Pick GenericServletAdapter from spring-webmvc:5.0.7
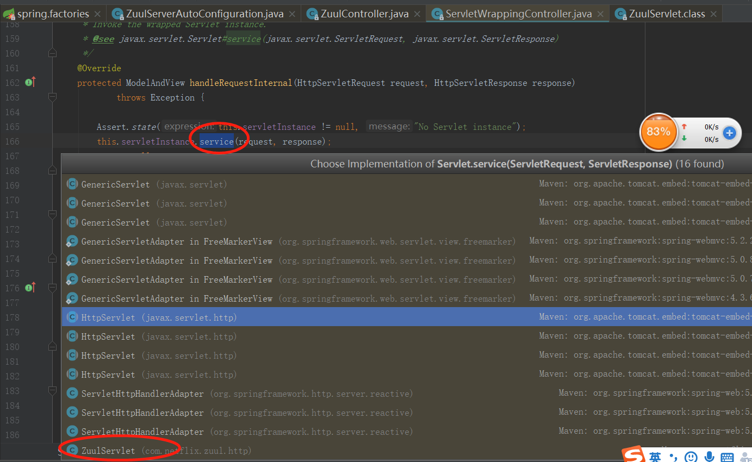The width and height of the screenshot is (752, 462). point(407,279)
